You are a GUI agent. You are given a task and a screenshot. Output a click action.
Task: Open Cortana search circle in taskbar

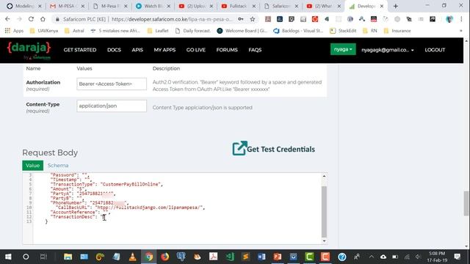[26, 257]
